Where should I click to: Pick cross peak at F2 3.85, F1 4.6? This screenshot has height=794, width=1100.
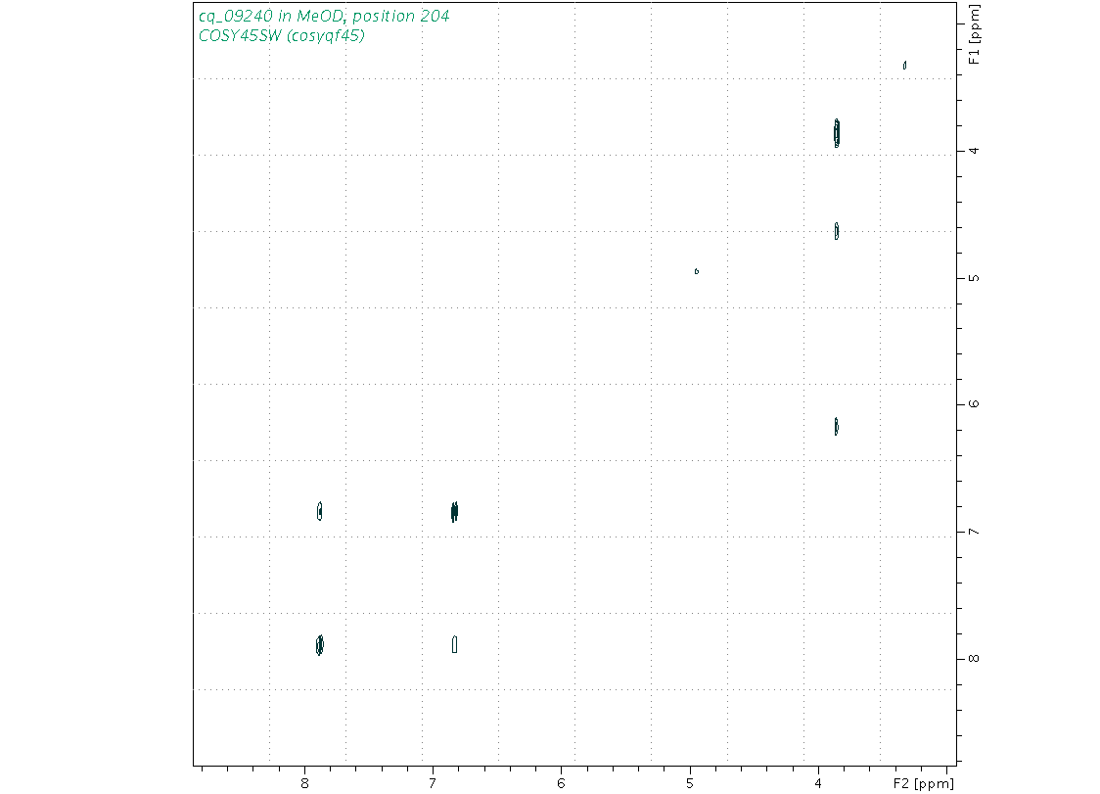pyautogui.click(x=837, y=231)
